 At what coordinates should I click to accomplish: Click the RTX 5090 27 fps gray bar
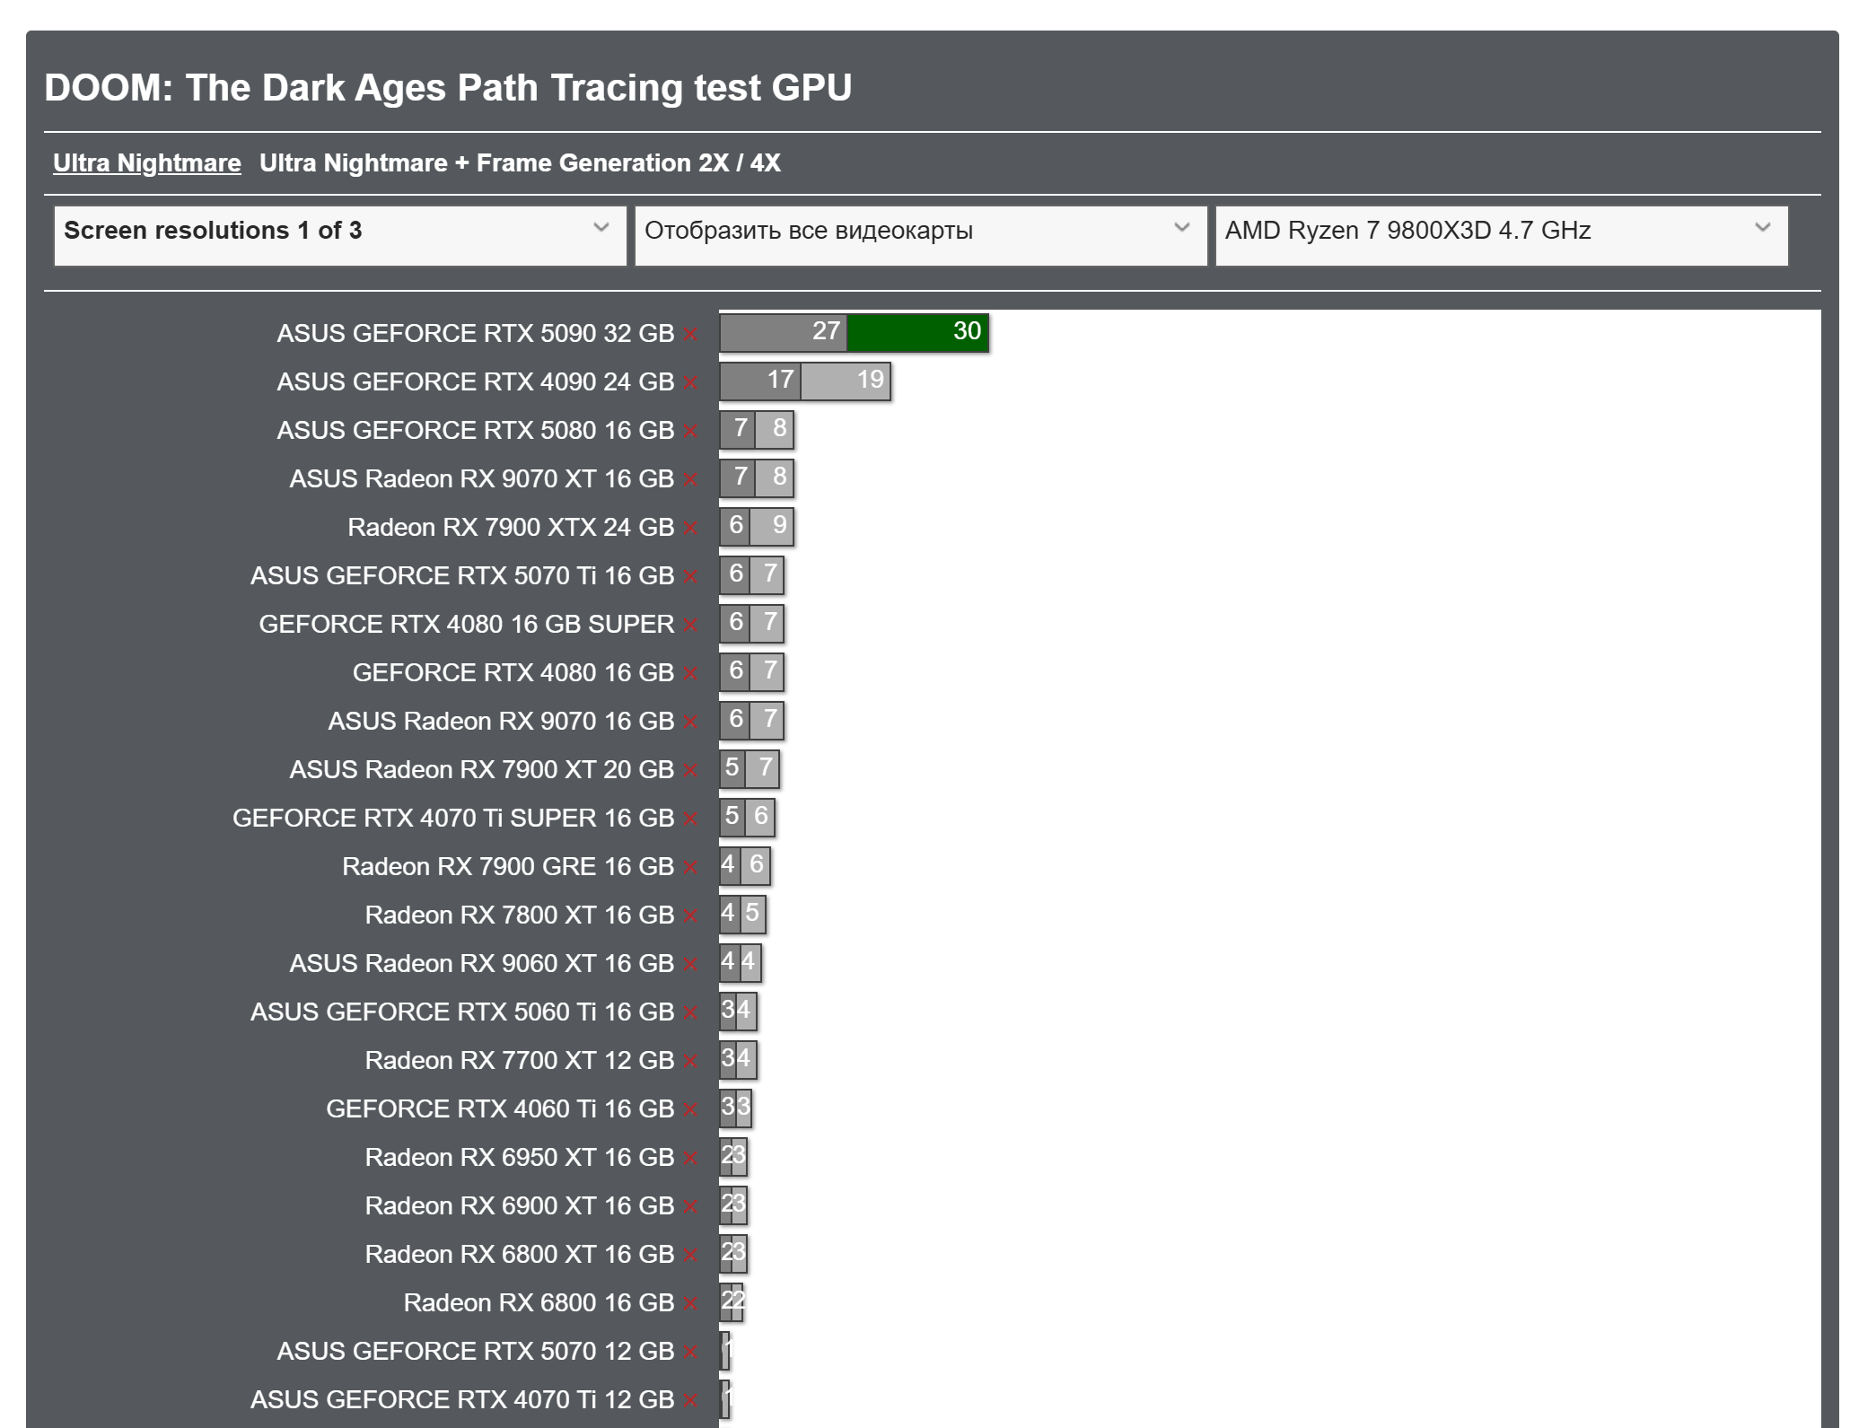pyautogui.click(x=783, y=332)
